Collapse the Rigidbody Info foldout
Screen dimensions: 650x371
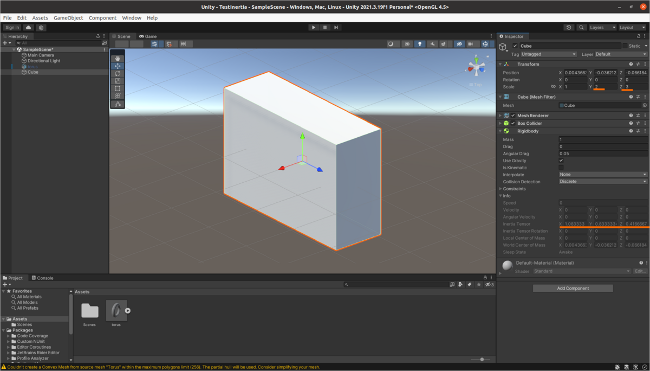pos(500,196)
